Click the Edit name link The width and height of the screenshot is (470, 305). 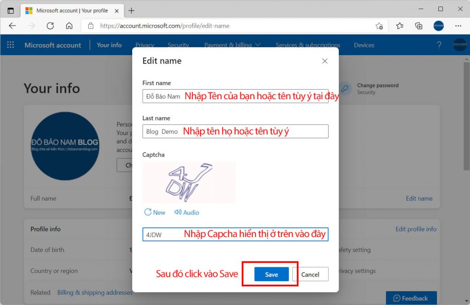click(x=419, y=198)
